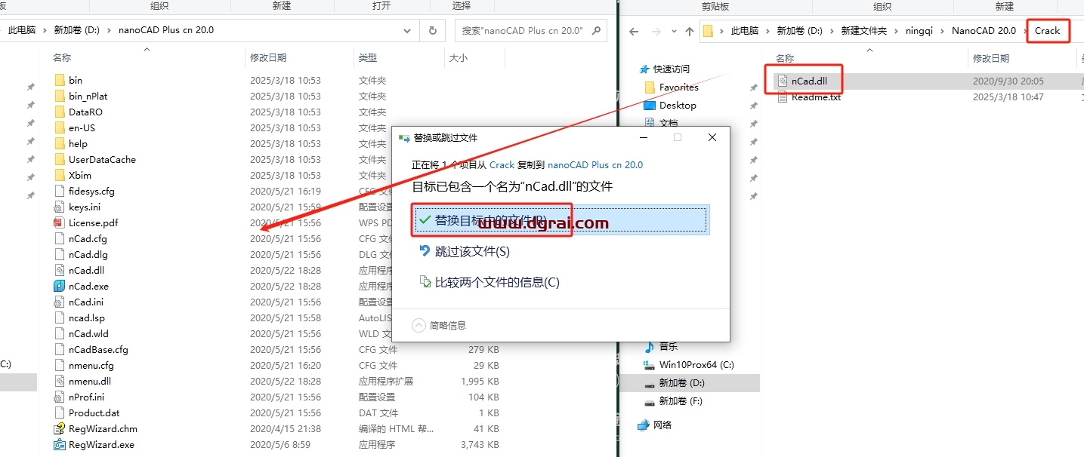1084x457 pixels.
Task: Select the Xbim folder icon
Action: 60,175
